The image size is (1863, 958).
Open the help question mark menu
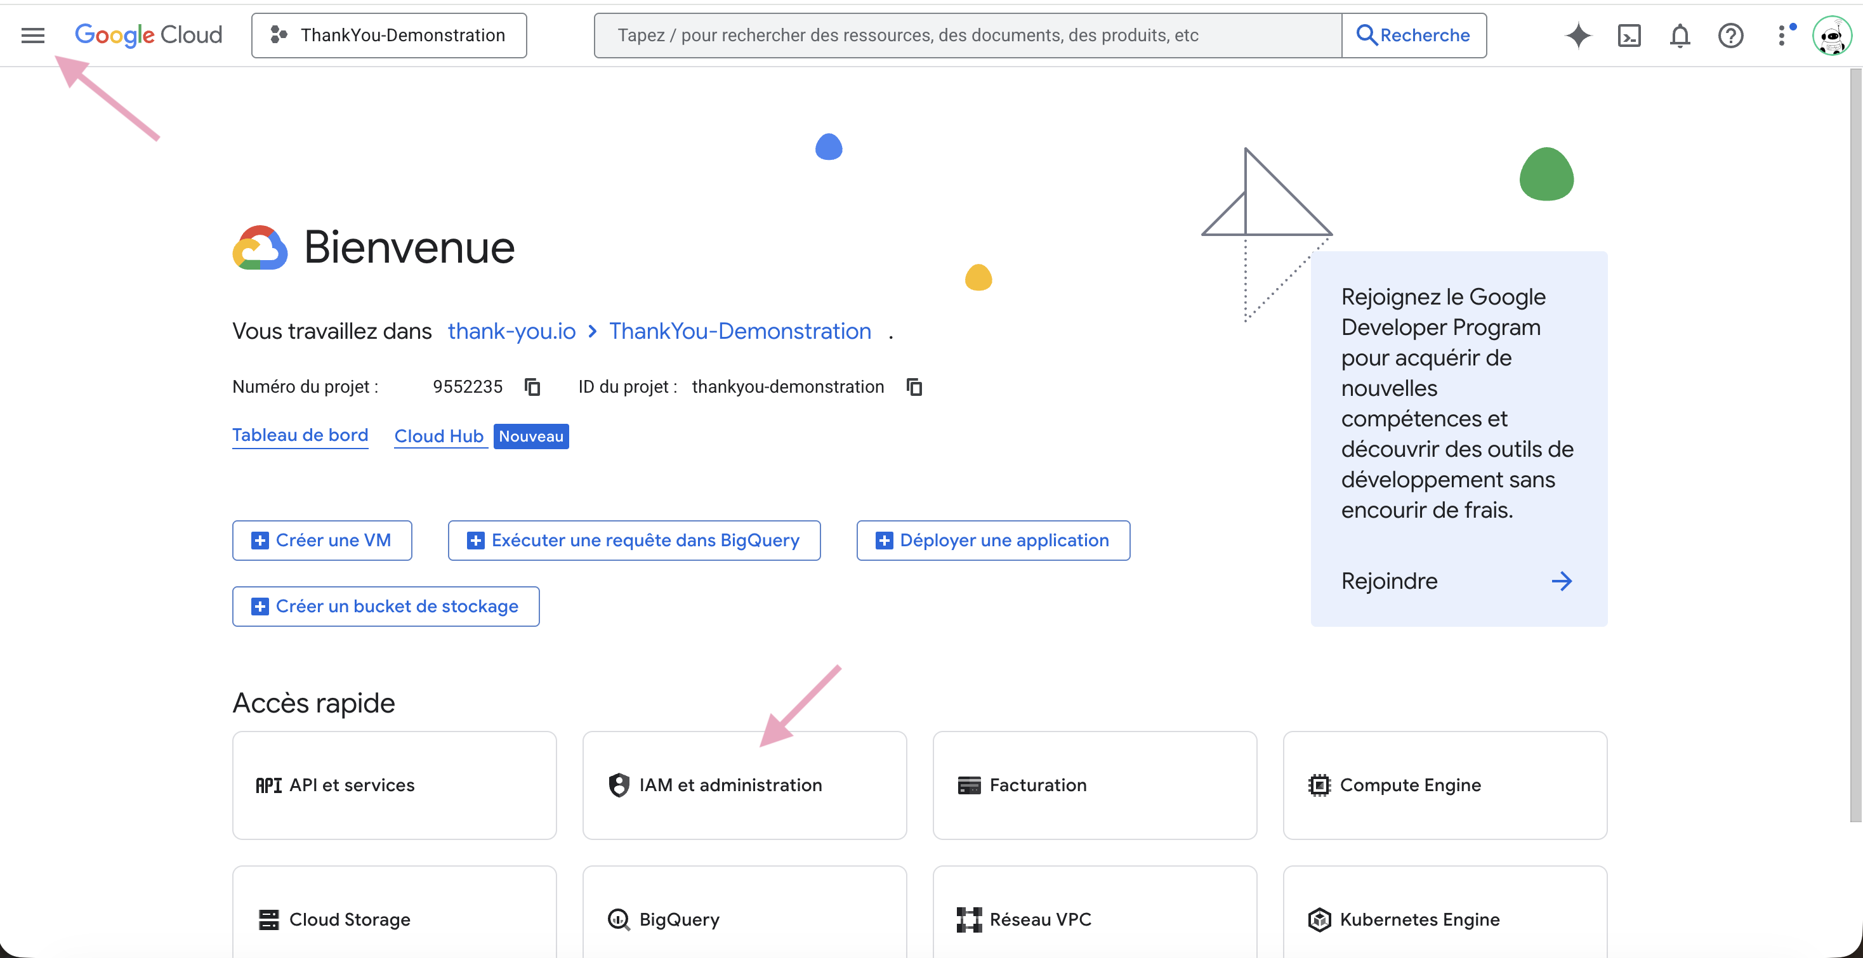coord(1730,35)
